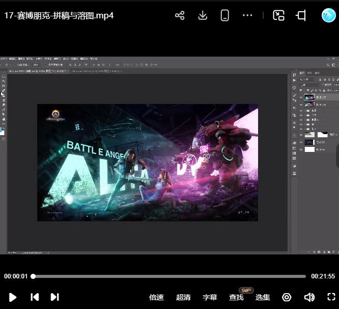Image resolution: width=339 pixels, height=309 pixels.
Task: Click the share icon in top bar
Action: pyautogui.click(x=180, y=15)
